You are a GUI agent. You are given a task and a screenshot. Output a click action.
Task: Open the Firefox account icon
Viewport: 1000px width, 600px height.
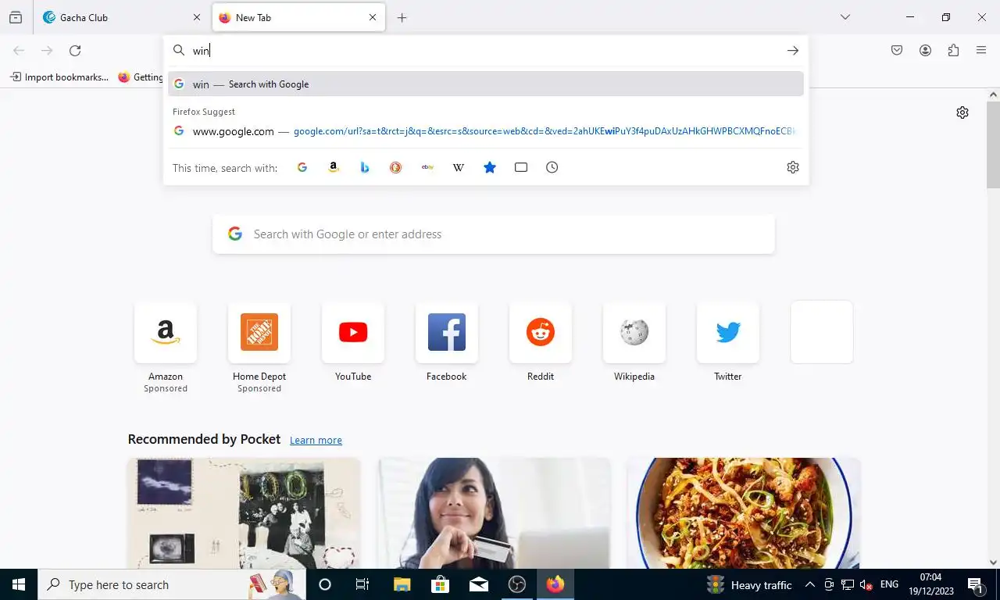point(925,51)
